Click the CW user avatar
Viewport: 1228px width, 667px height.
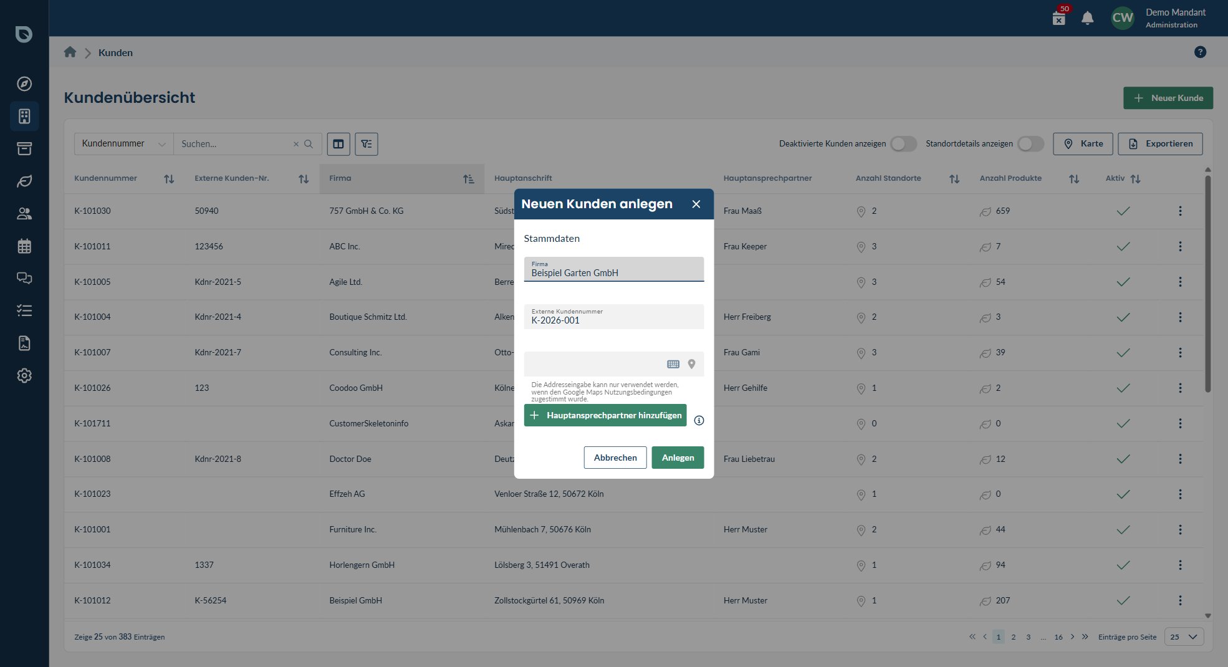[x=1123, y=18]
